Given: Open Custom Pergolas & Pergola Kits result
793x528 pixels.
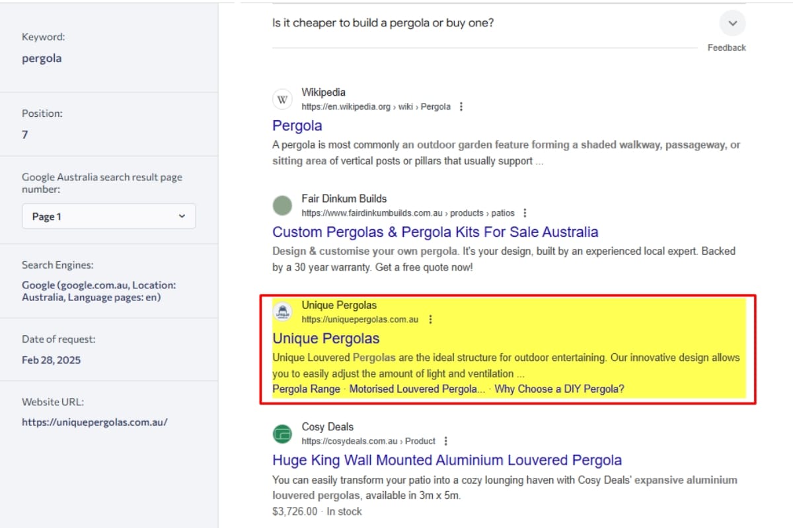Looking at the screenshot, I should [435, 232].
